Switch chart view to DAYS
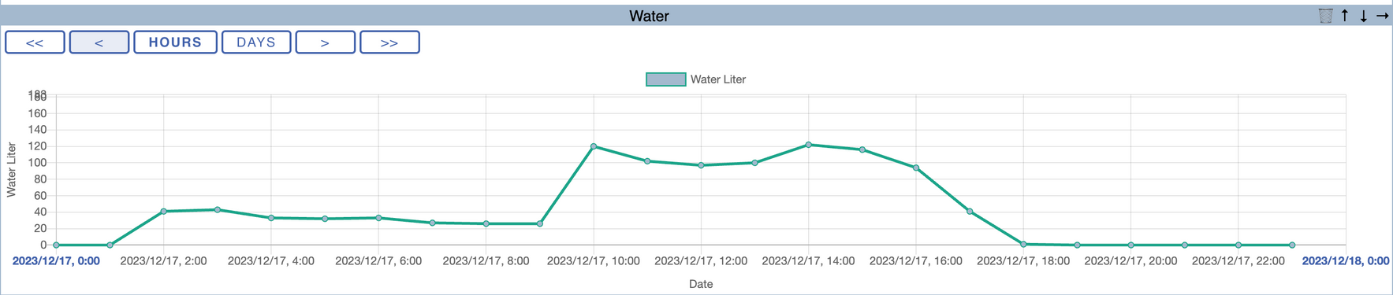 tap(256, 42)
